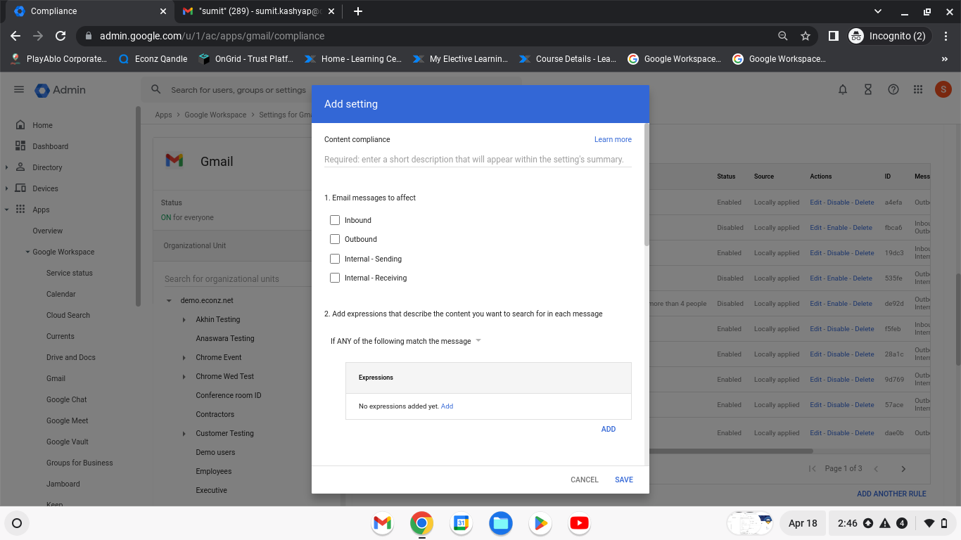The width and height of the screenshot is (961, 540).
Task: Open Dashboard in the sidebar
Action: coord(50,146)
